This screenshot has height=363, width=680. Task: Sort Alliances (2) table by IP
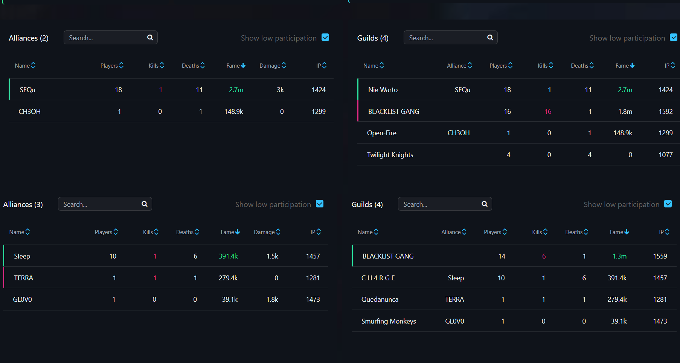(x=321, y=66)
